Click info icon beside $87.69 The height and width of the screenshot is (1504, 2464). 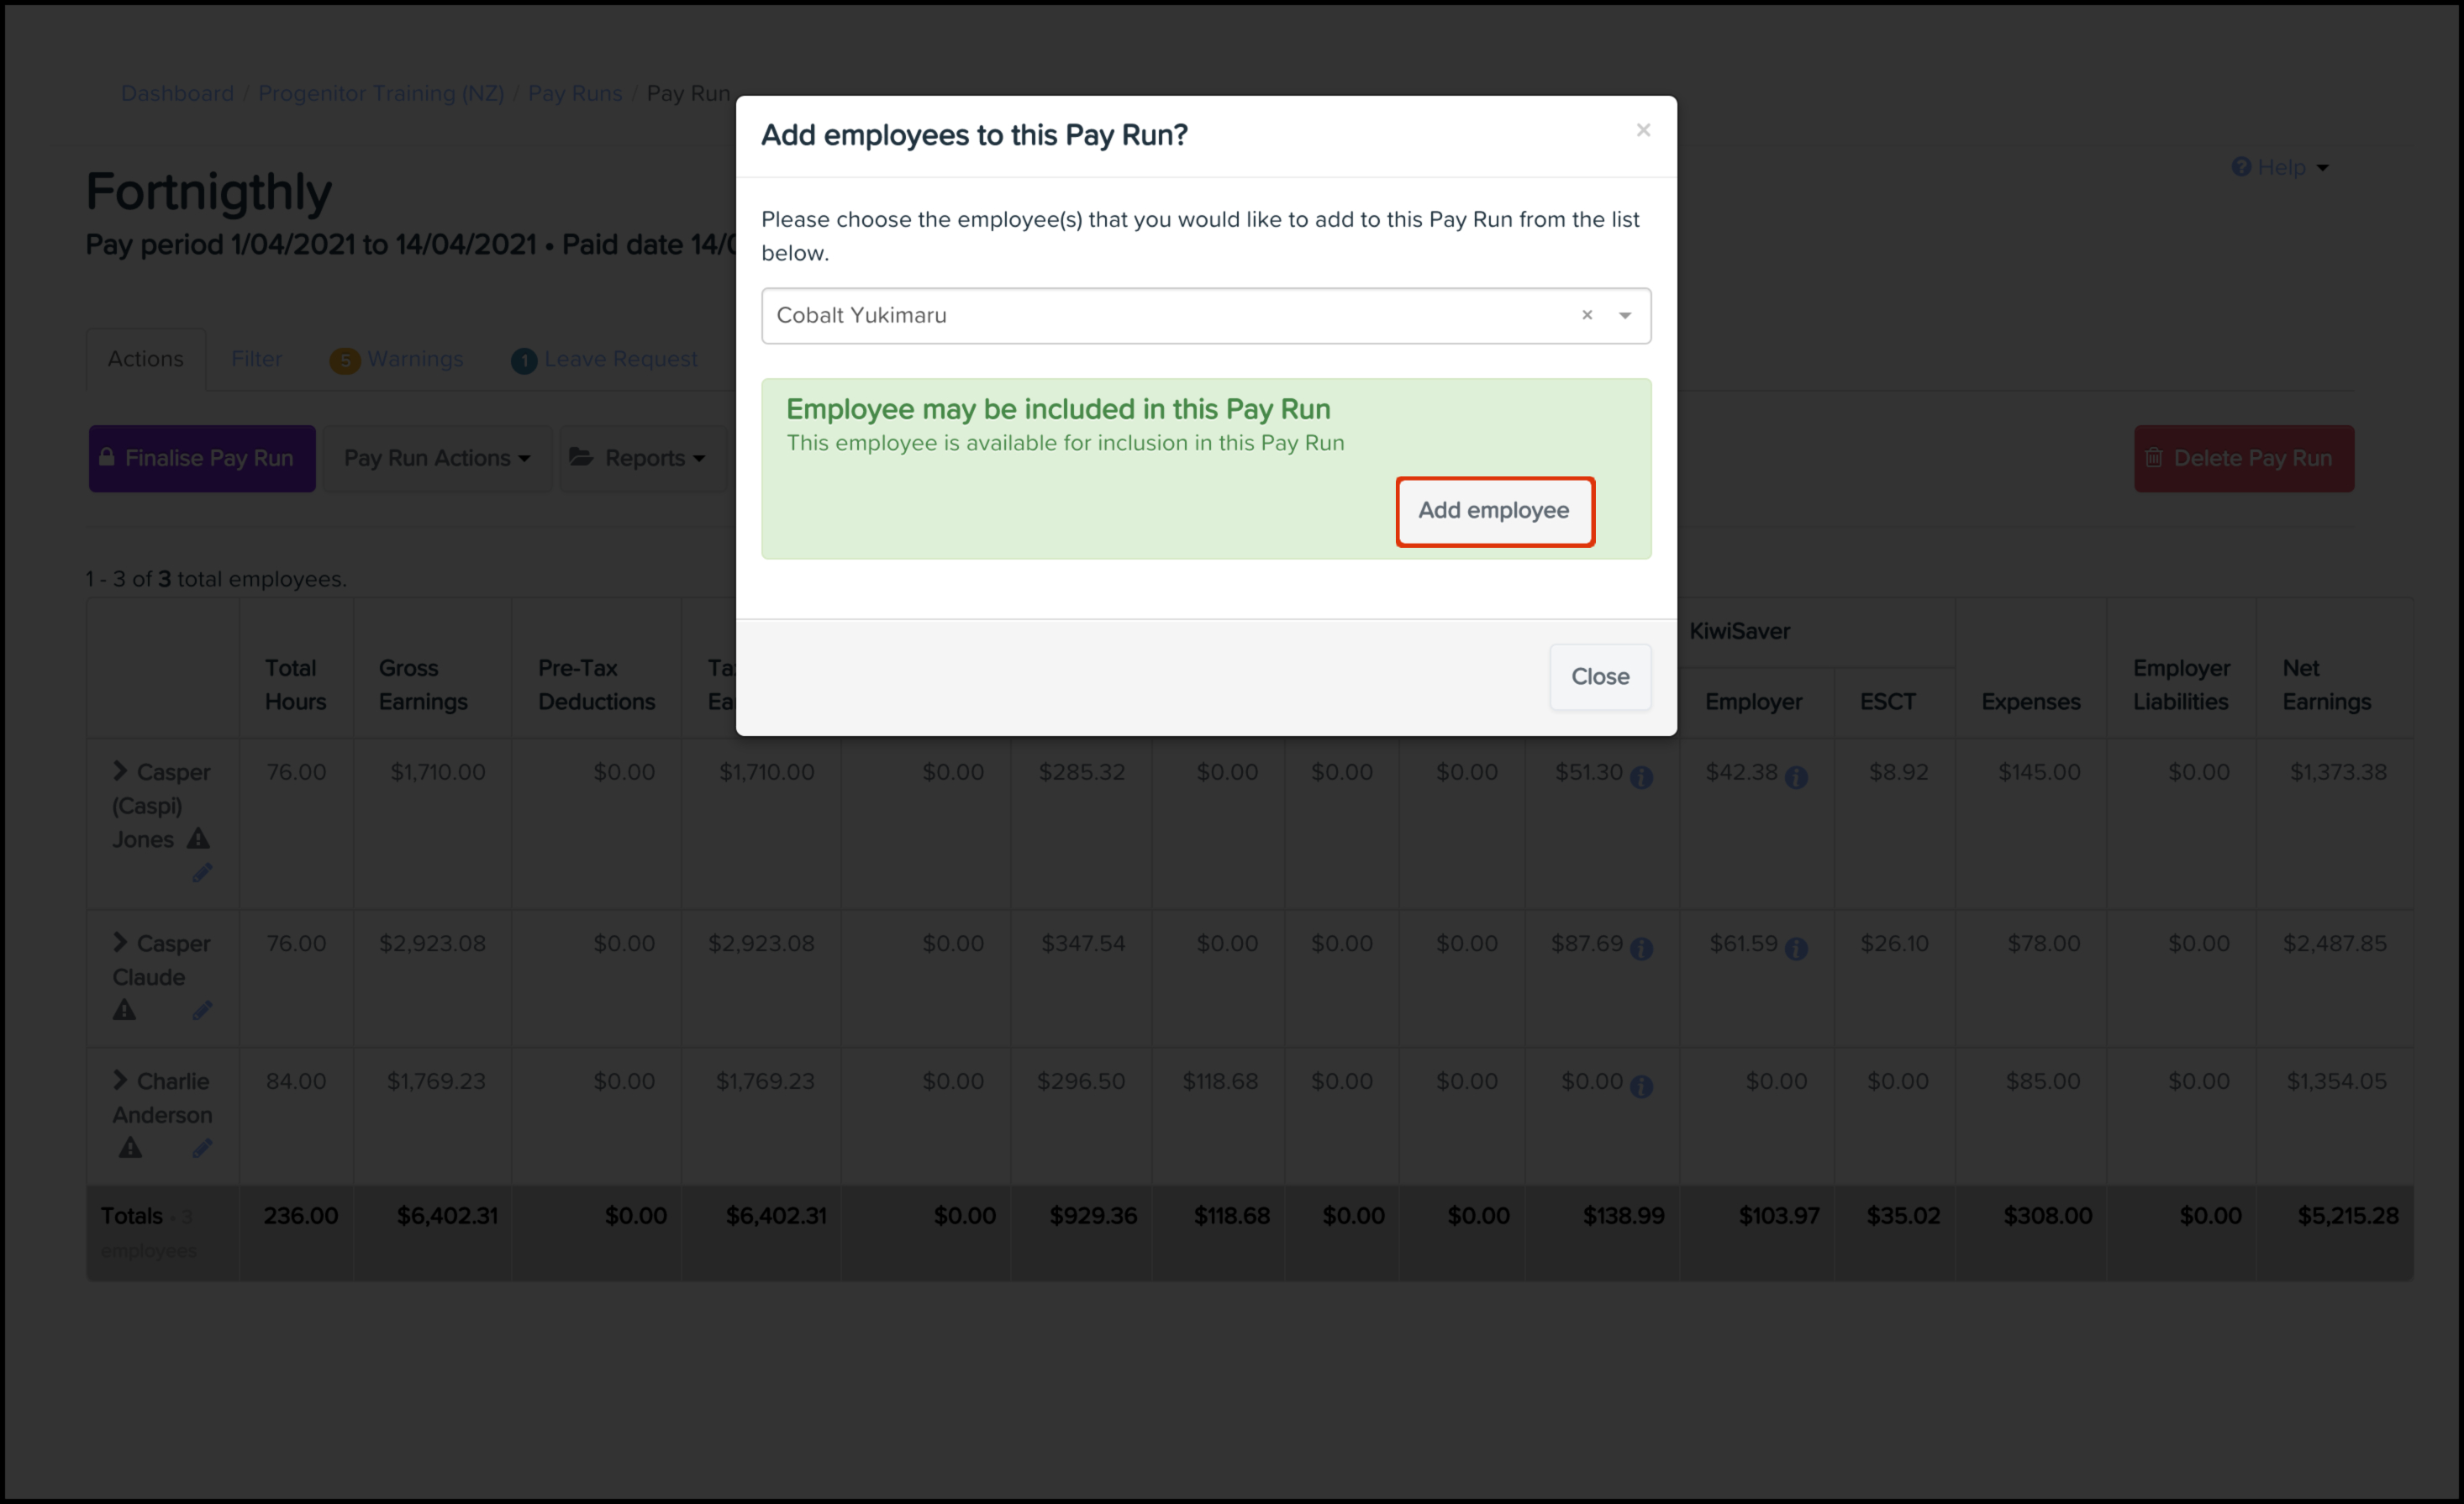point(1641,949)
